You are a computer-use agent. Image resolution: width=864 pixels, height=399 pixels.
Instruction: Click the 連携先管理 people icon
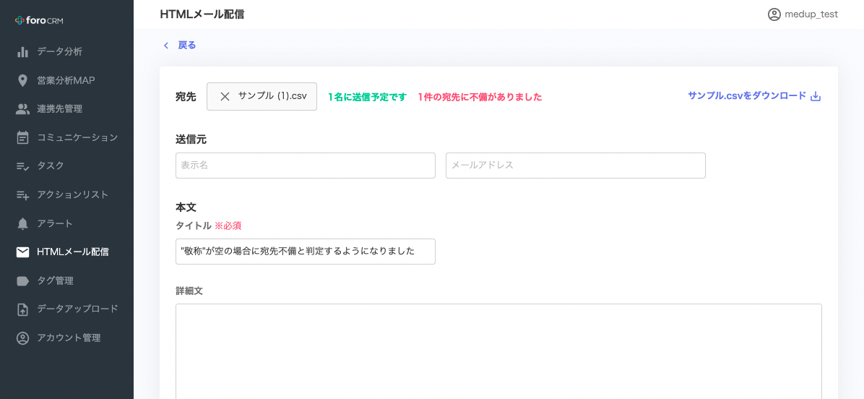click(22, 109)
